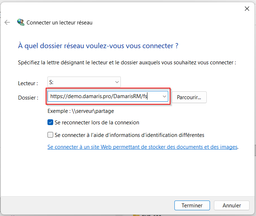Close the Connecter un lecteur réseau dialog
Screen dimensions: 256x216
pyautogui.click(x=247, y=9)
